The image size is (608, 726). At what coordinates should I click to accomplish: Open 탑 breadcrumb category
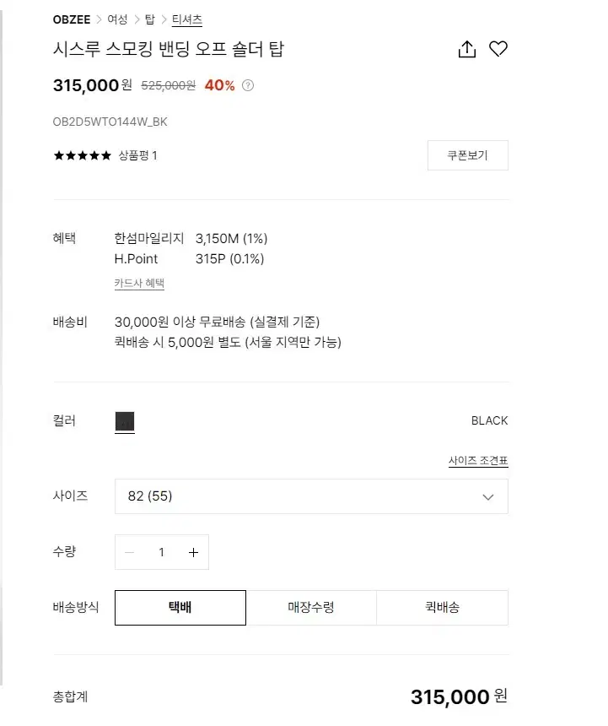(x=150, y=19)
